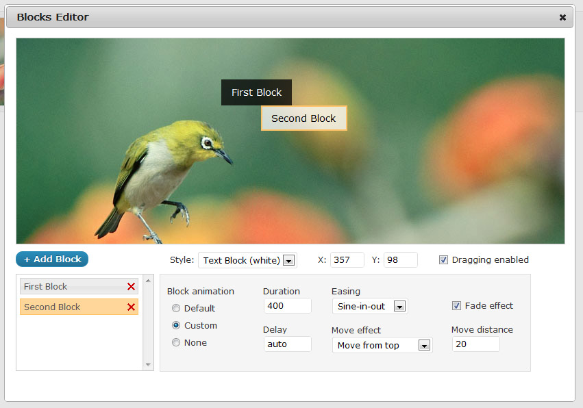
Task: Toggle the Dragging enabled checkbox
Action: coord(443,260)
